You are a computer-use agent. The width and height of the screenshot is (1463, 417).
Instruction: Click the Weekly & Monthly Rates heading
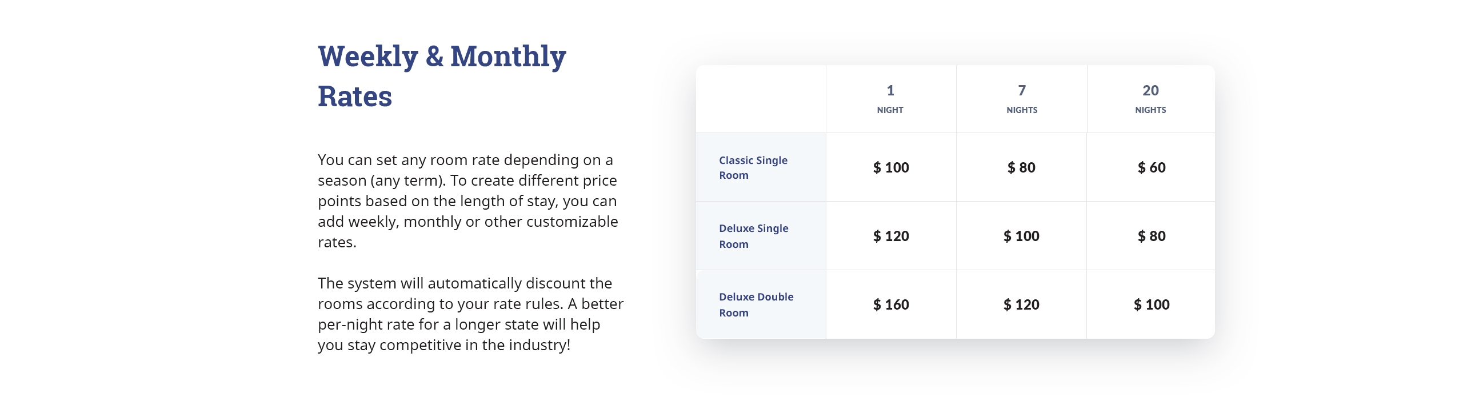442,76
